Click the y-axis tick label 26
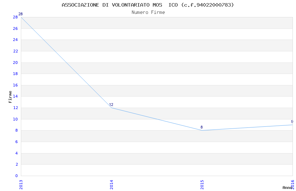The height and width of the screenshot is (191, 296). [15, 28]
